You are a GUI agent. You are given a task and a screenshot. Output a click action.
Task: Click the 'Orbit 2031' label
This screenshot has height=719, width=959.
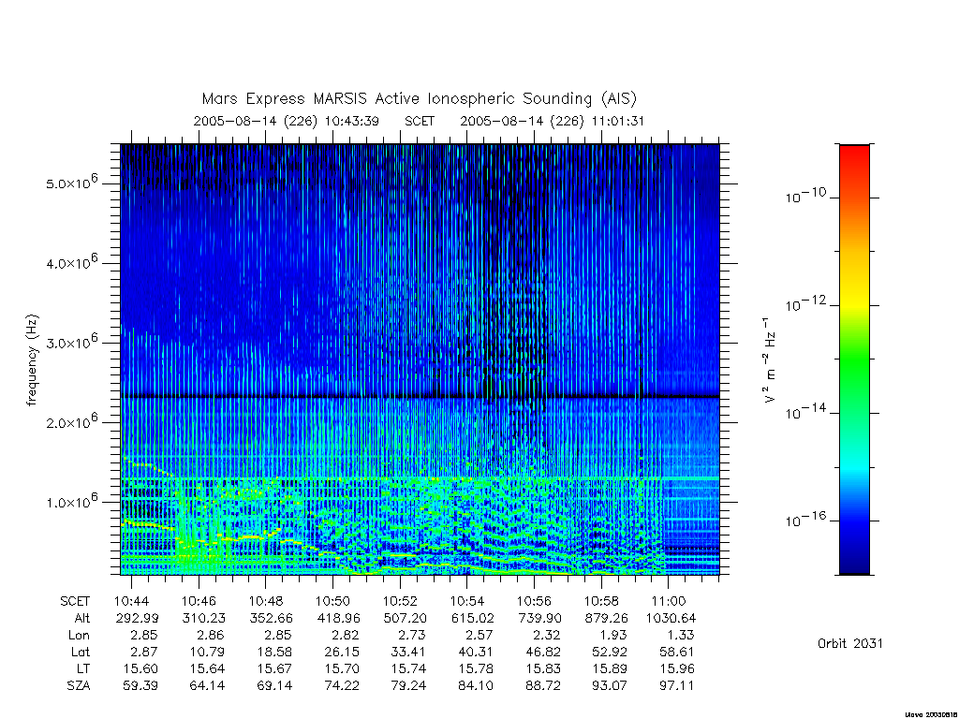850,643
